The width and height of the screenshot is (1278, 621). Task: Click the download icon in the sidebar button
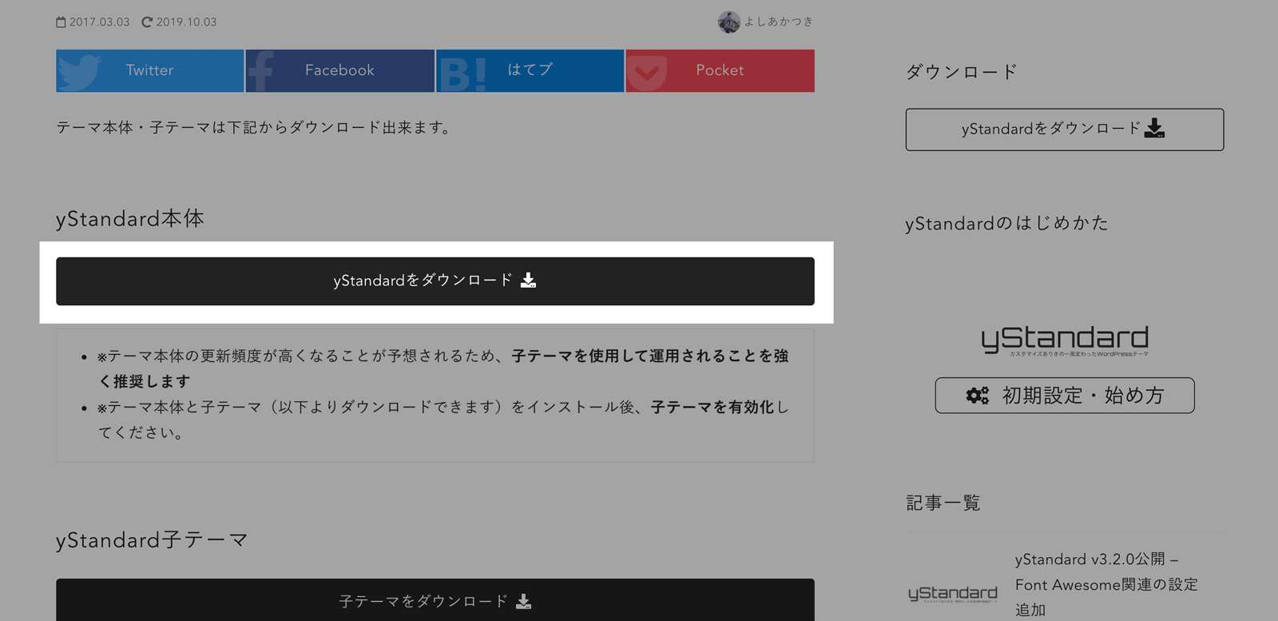tap(1154, 128)
